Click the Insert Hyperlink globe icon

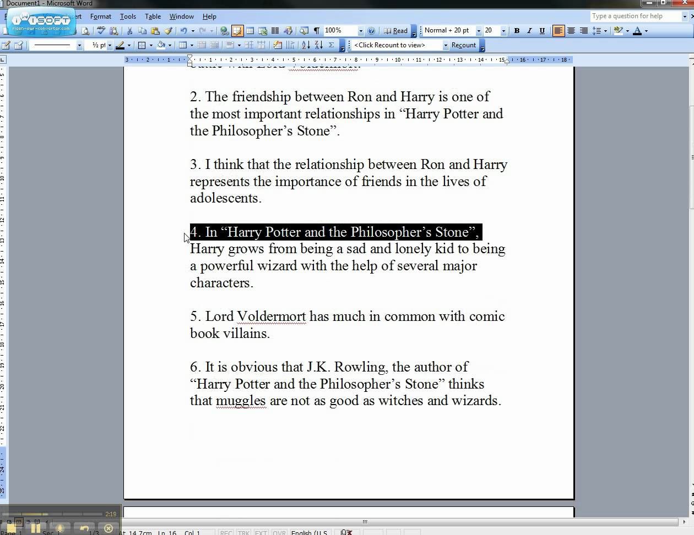[x=224, y=31]
